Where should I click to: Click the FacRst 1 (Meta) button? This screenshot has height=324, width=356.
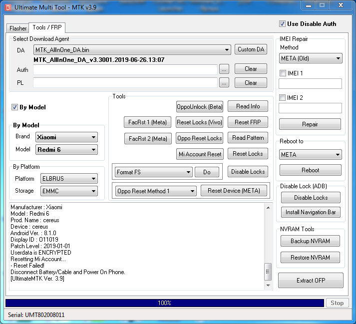tap(147, 122)
